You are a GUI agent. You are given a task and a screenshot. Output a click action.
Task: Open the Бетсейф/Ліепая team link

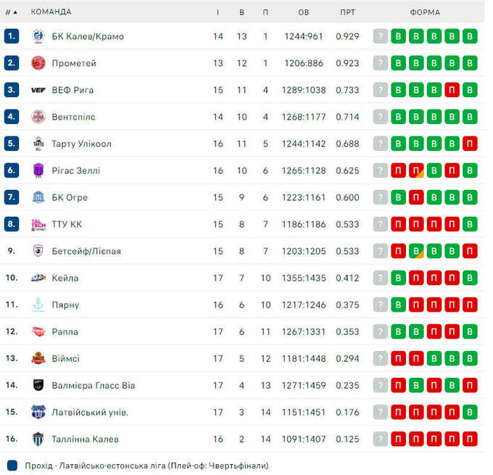(x=86, y=251)
